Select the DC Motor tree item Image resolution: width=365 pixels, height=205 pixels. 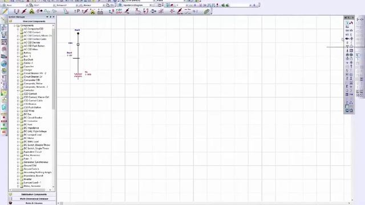tap(29, 138)
